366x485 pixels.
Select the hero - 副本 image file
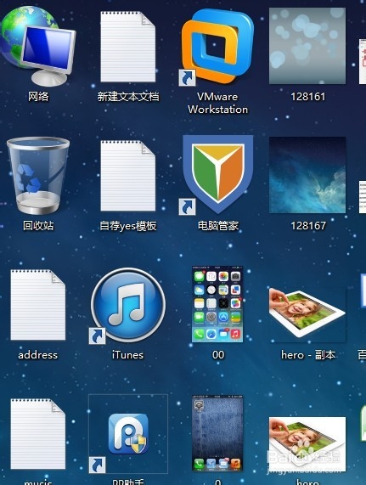[x=307, y=314]
